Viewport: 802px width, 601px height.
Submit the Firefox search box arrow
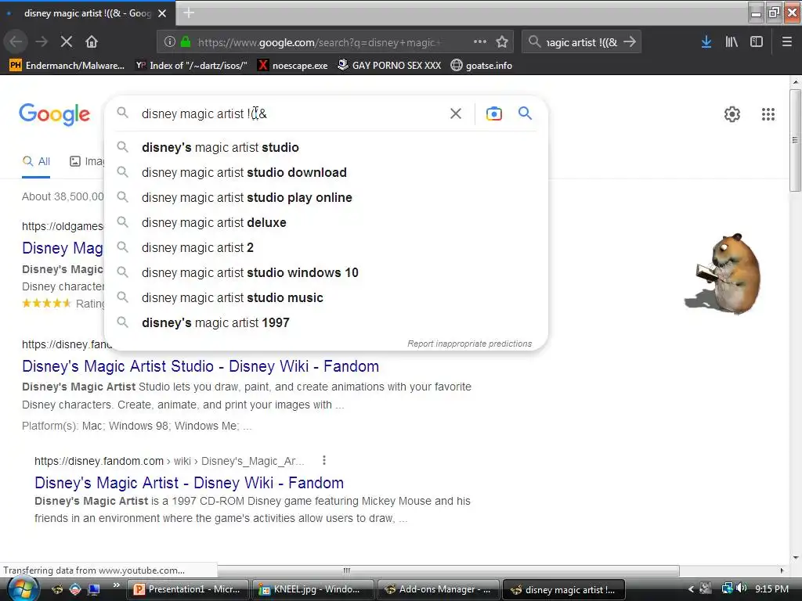tap(630, 42)
